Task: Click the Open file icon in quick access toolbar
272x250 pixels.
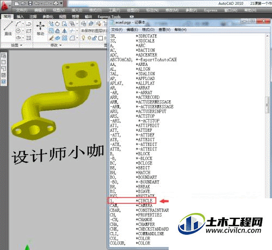Action: (x=23, y=3)
